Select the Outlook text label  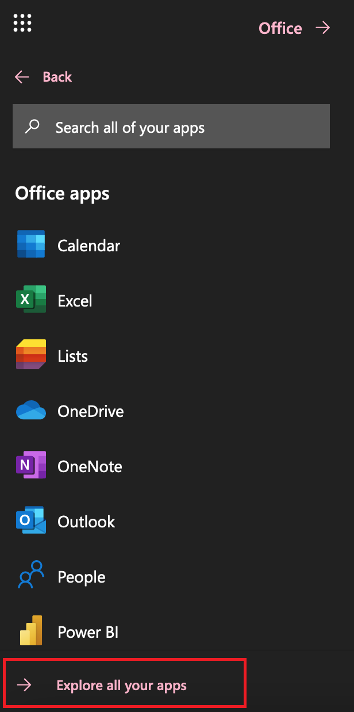[x=86, y=522]
